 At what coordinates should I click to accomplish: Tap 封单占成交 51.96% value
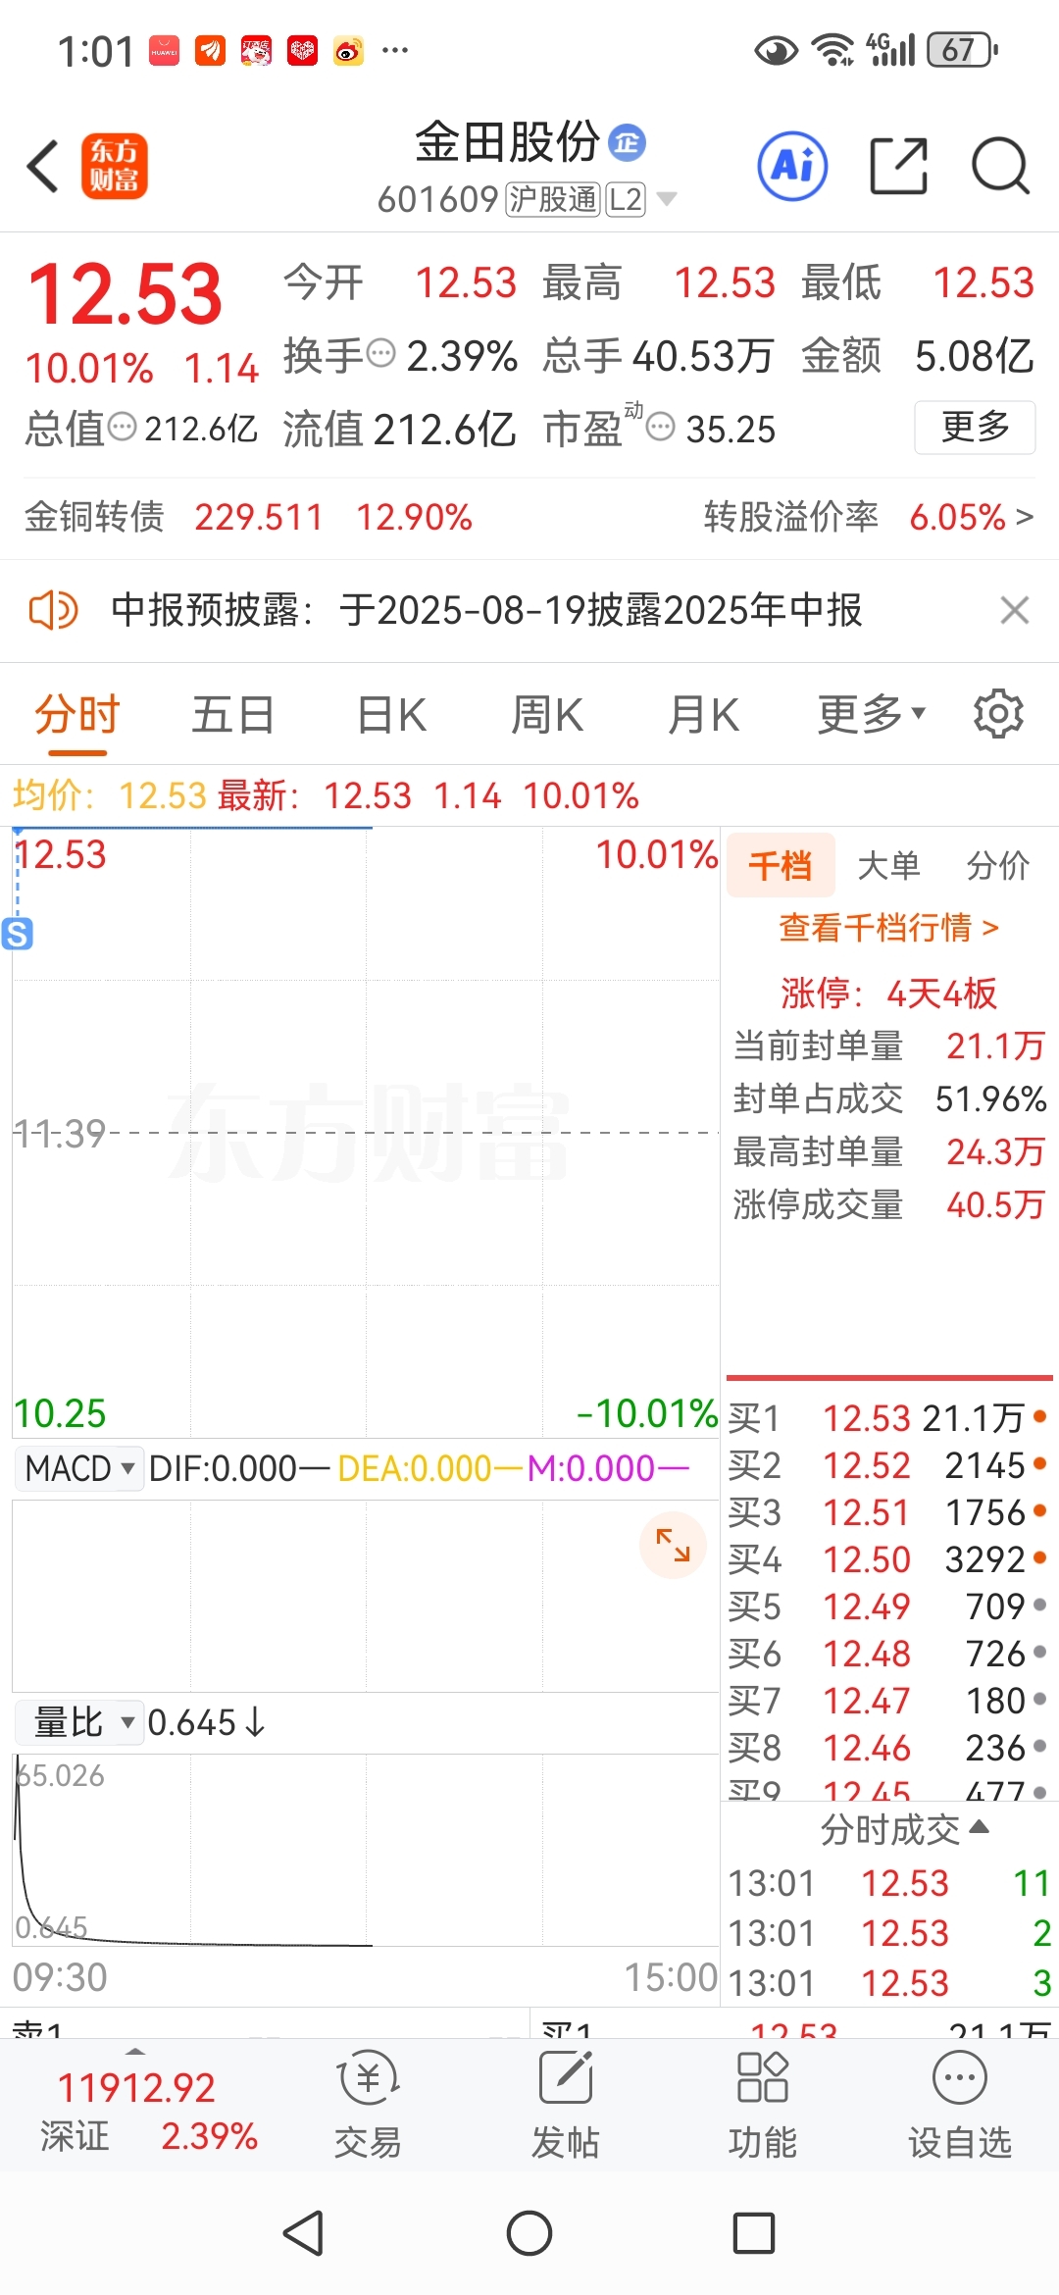[x=990, y=1098]
